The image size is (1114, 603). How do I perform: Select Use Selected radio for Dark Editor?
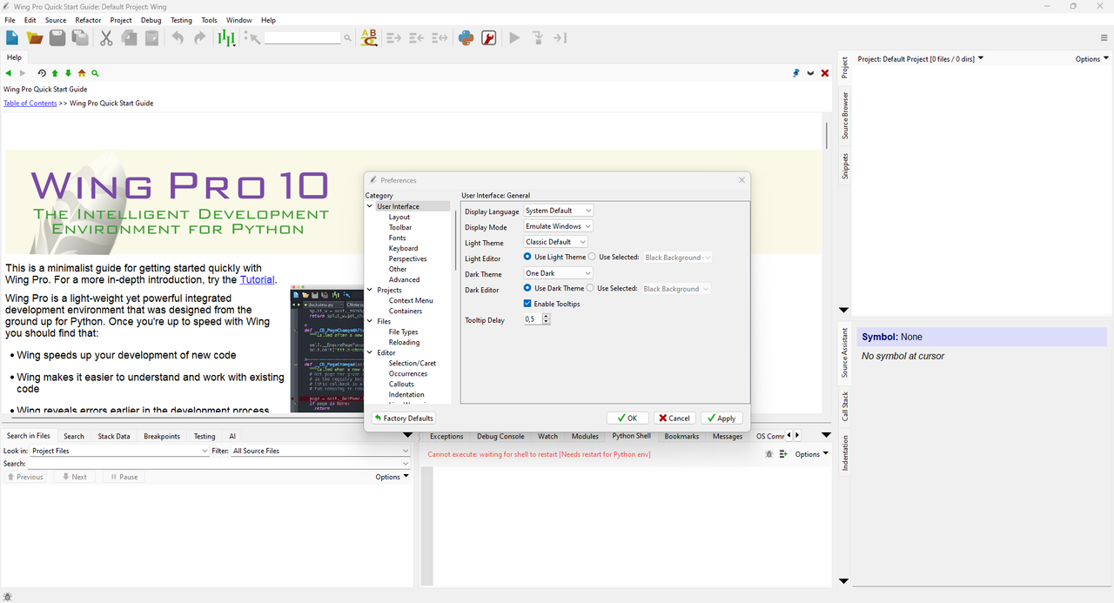point(590,288)
